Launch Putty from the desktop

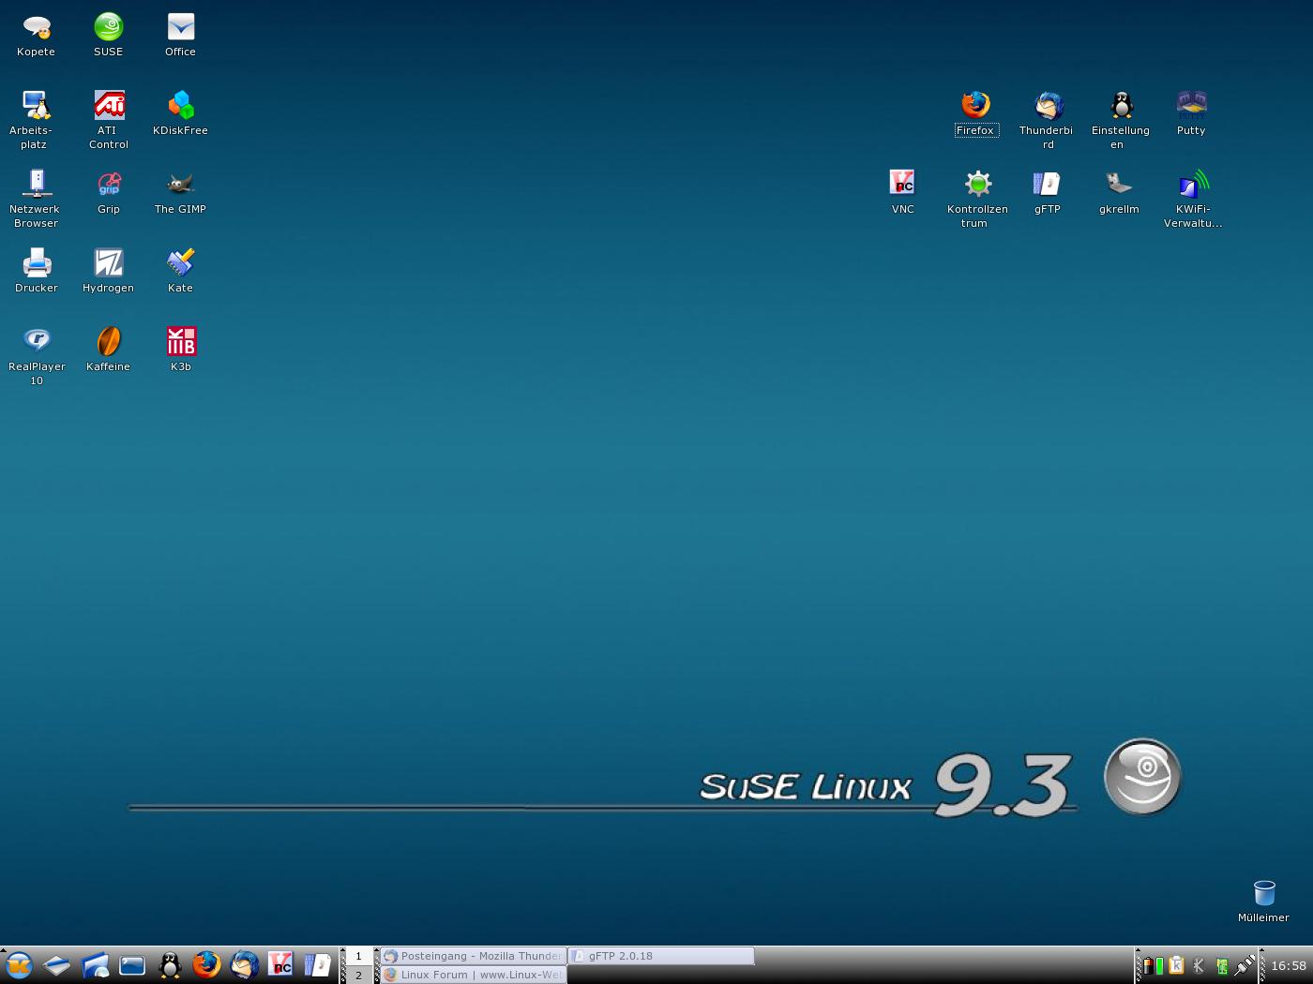1191,114
